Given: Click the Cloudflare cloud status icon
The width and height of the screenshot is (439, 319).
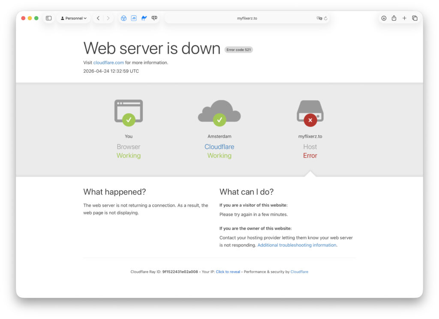Looking at the screenshot, I should click(x=219, y=113).
